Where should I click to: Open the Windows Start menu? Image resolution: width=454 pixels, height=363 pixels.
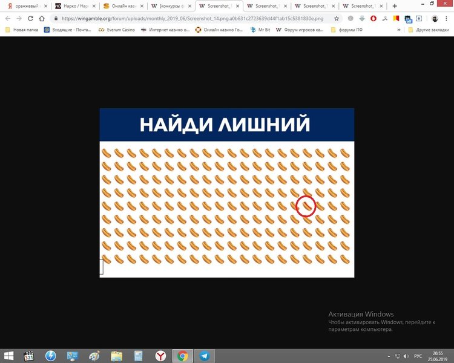tap(8, 356)
